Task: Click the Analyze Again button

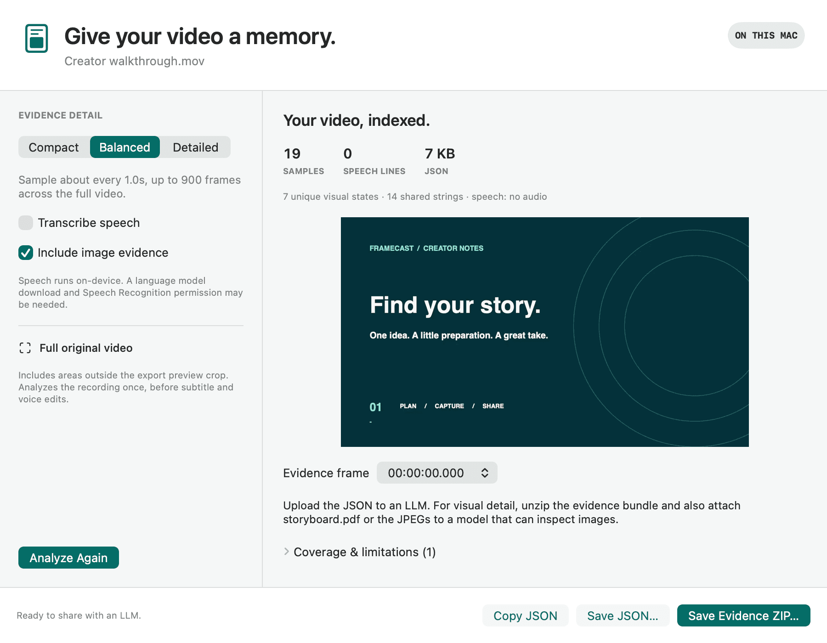Action: (x=68, y=558)
